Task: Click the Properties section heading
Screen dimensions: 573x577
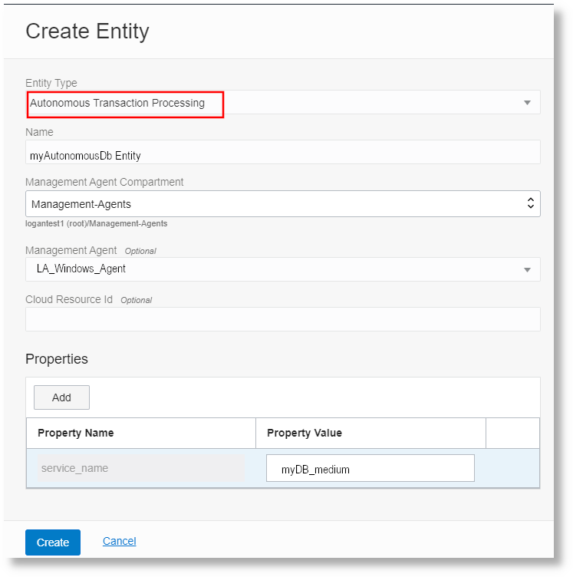Action: [x=57, y=359]
